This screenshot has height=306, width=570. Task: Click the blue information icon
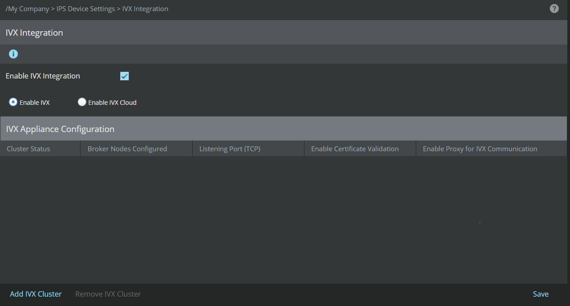click(x=13, y=54)
